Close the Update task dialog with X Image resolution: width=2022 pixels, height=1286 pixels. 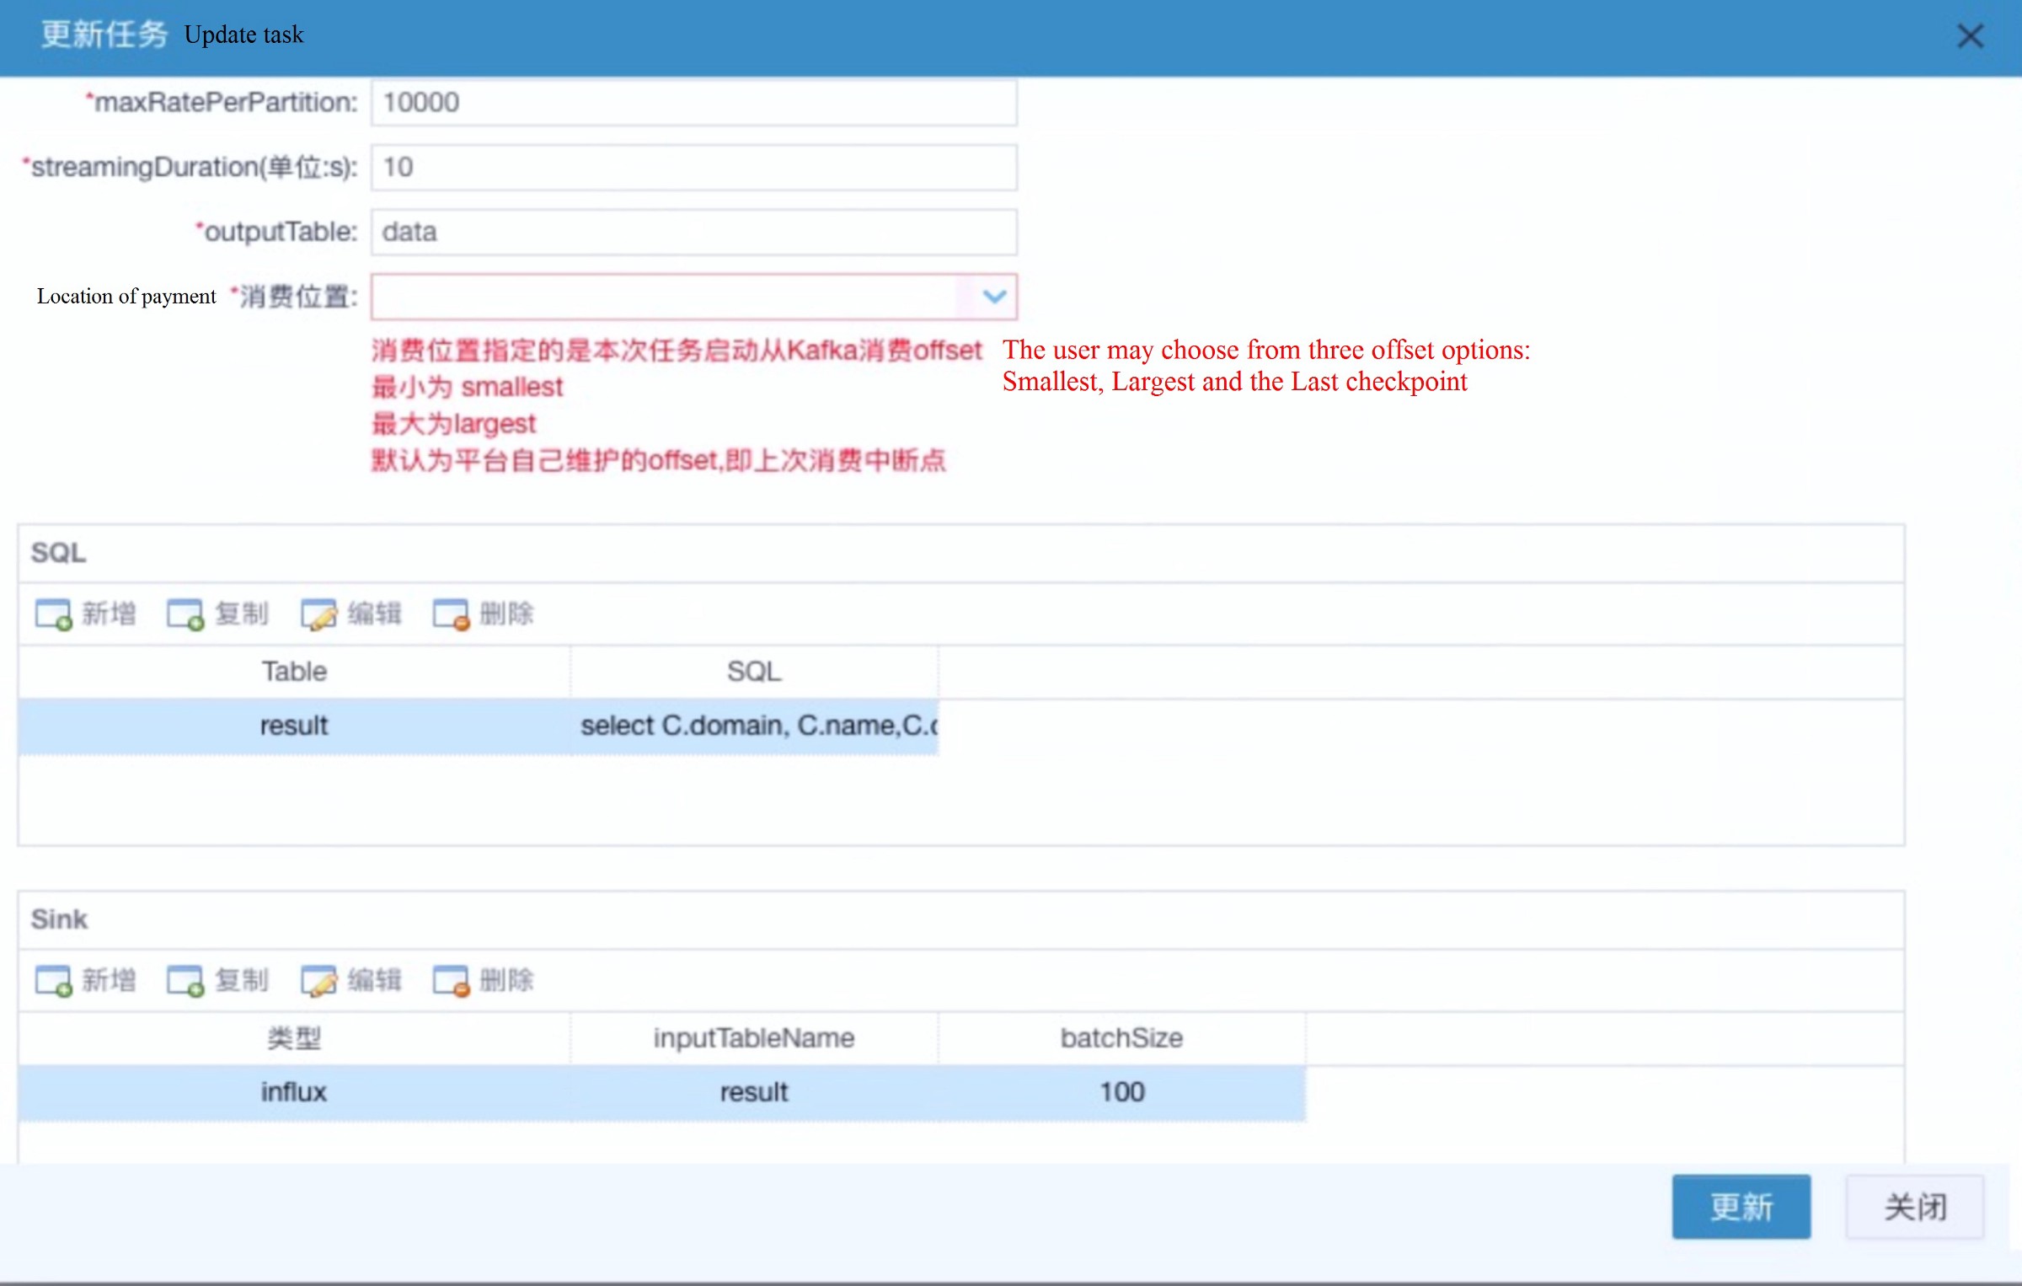coord(1970,36)
